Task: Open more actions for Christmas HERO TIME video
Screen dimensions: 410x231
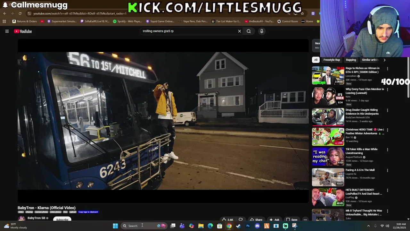Action: (x=387, y=130)
